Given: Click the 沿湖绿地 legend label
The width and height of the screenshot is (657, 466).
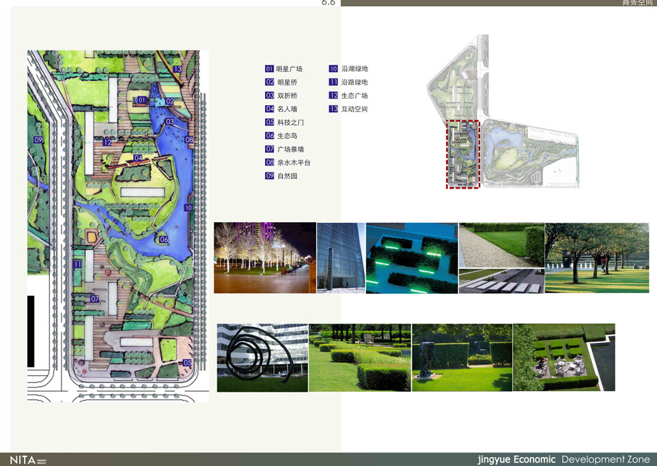Looking at the screenshot, I should point(354,69).
